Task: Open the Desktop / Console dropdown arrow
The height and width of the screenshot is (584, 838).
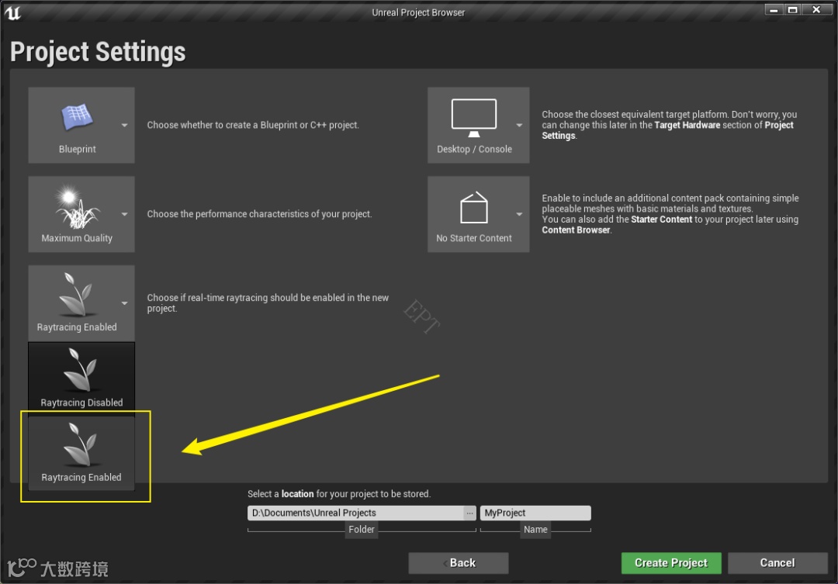Action: (519, 126)
